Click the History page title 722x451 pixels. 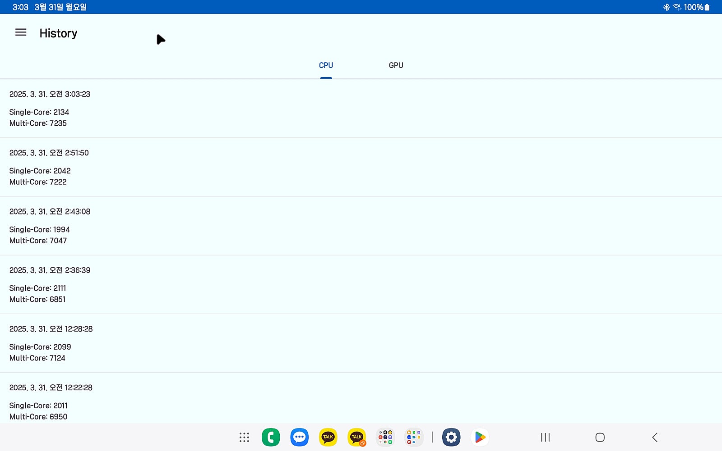pos(58,33)
